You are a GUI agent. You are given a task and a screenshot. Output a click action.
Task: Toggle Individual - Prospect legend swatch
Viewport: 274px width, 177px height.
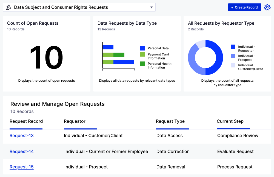233,56
